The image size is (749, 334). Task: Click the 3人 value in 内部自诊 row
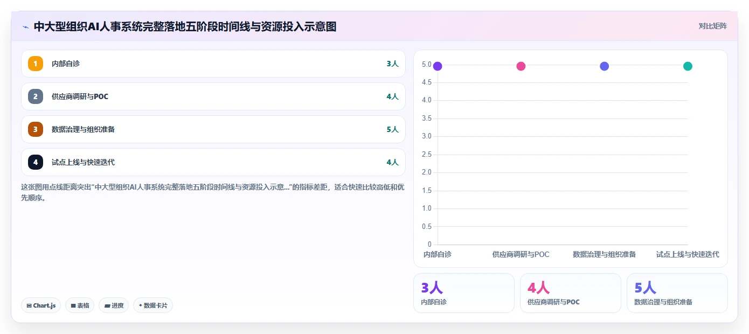392,64
